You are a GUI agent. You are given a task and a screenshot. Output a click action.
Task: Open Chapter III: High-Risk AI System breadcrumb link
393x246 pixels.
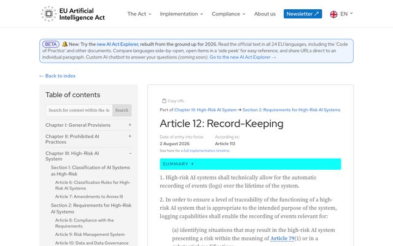point(205,110)
